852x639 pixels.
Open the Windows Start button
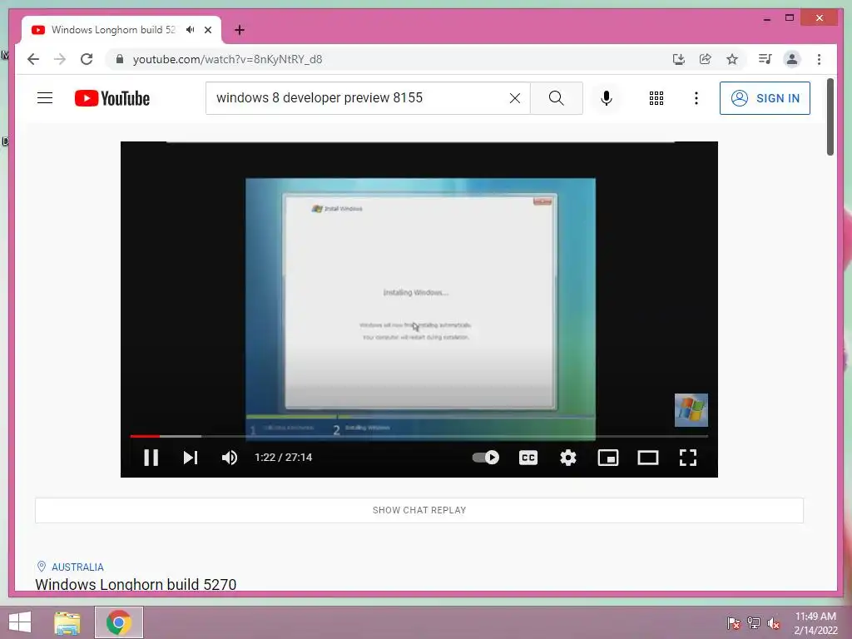point(20,622)
